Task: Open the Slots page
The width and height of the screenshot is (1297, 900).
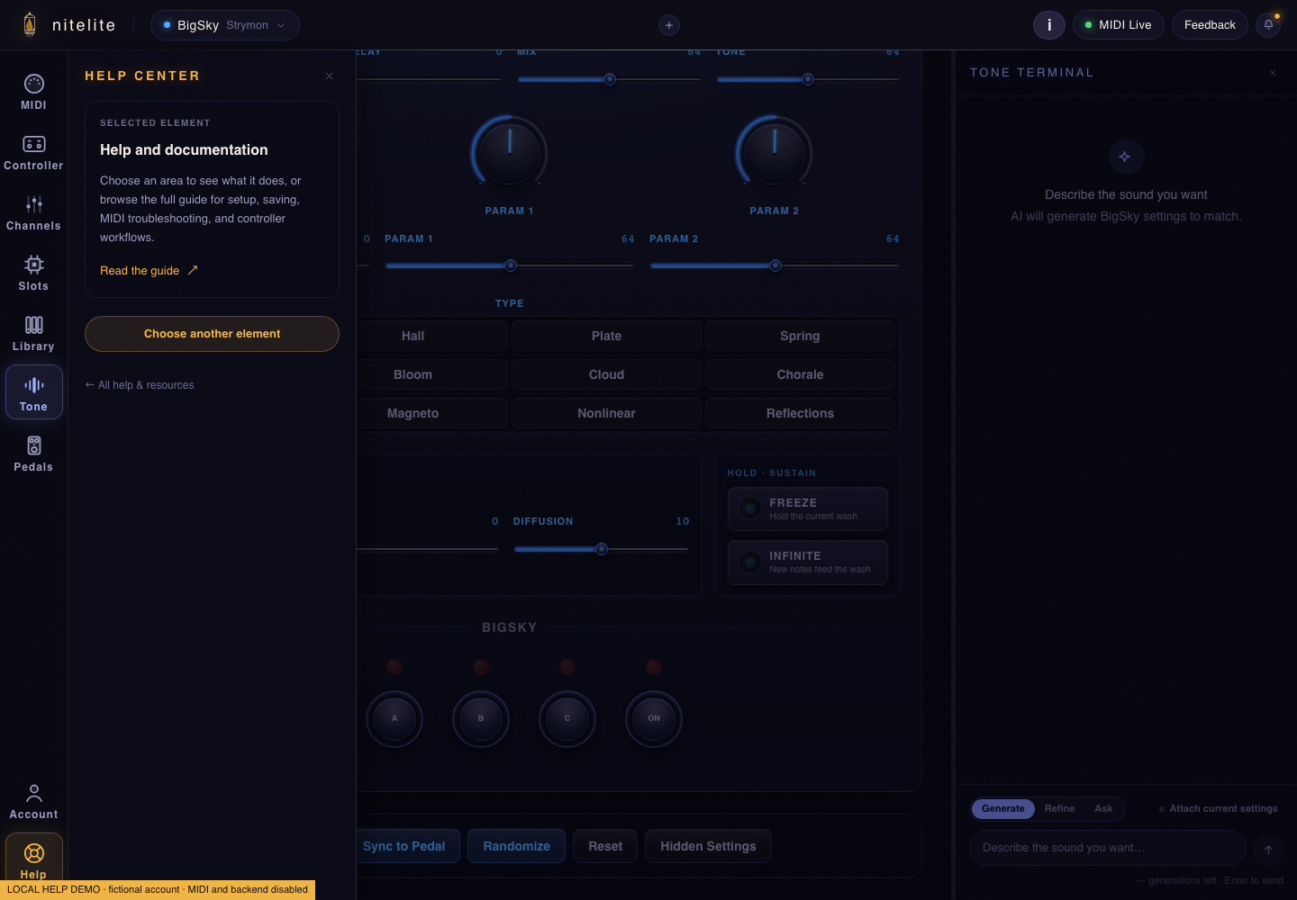Action: 33,273
